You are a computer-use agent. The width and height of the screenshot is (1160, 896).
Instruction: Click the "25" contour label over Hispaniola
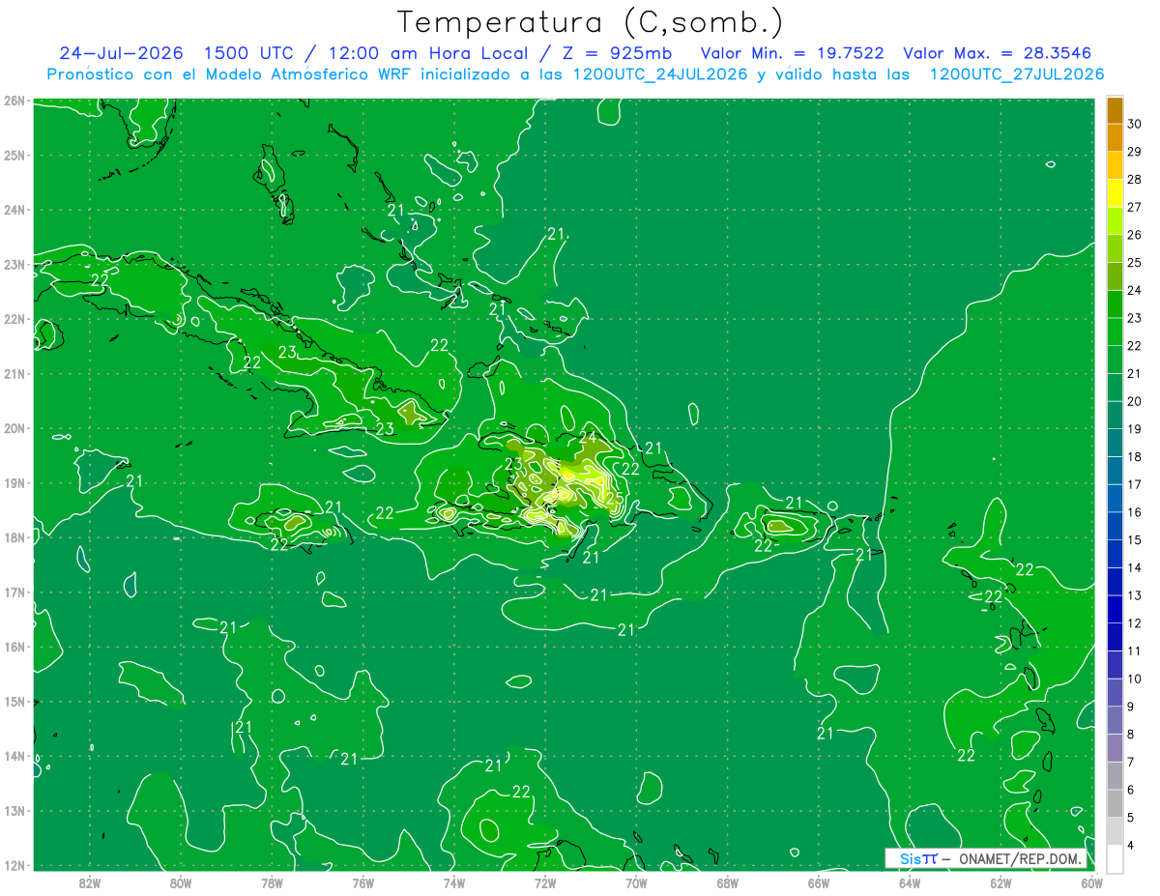[613, 500]
